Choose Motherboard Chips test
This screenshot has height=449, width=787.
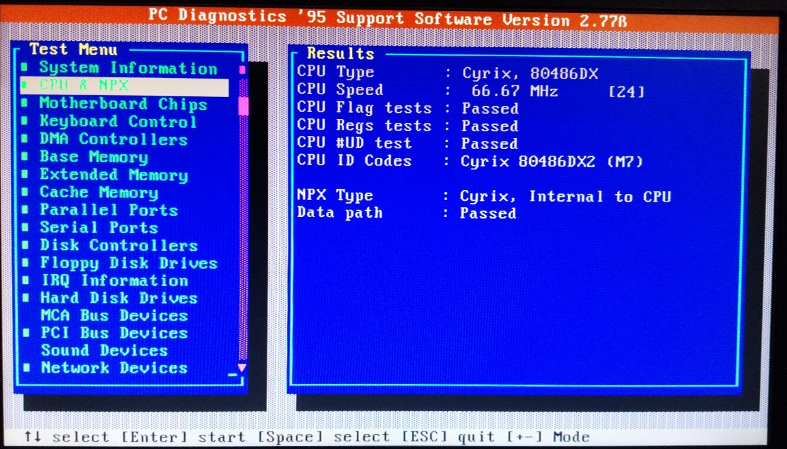(x=123, y=104)
